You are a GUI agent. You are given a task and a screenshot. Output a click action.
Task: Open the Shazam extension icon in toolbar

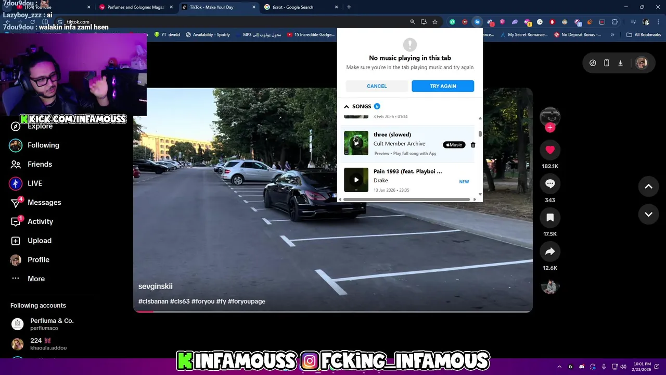tap(477, 22)
